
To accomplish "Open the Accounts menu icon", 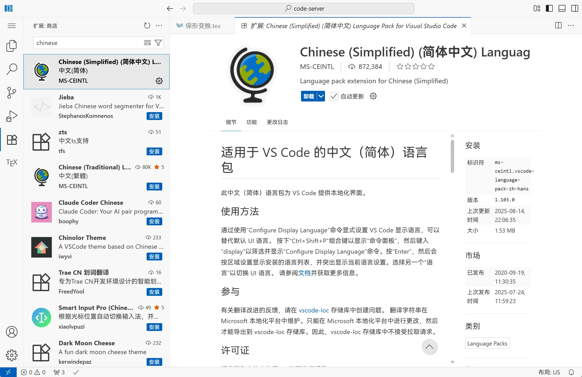I will (x=11, y=332).
